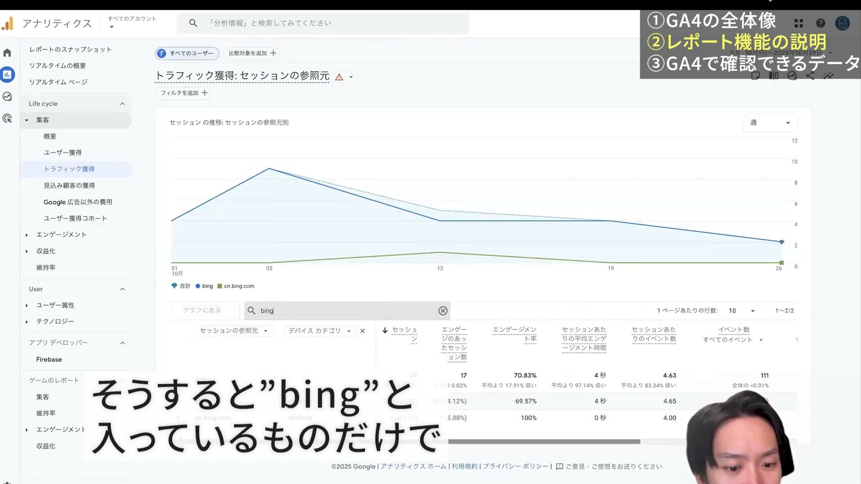861x484 pixels.
Task: Open セッションの参照元 dimension dropdown
Action: pyautogui.click(x=234, y=331)
